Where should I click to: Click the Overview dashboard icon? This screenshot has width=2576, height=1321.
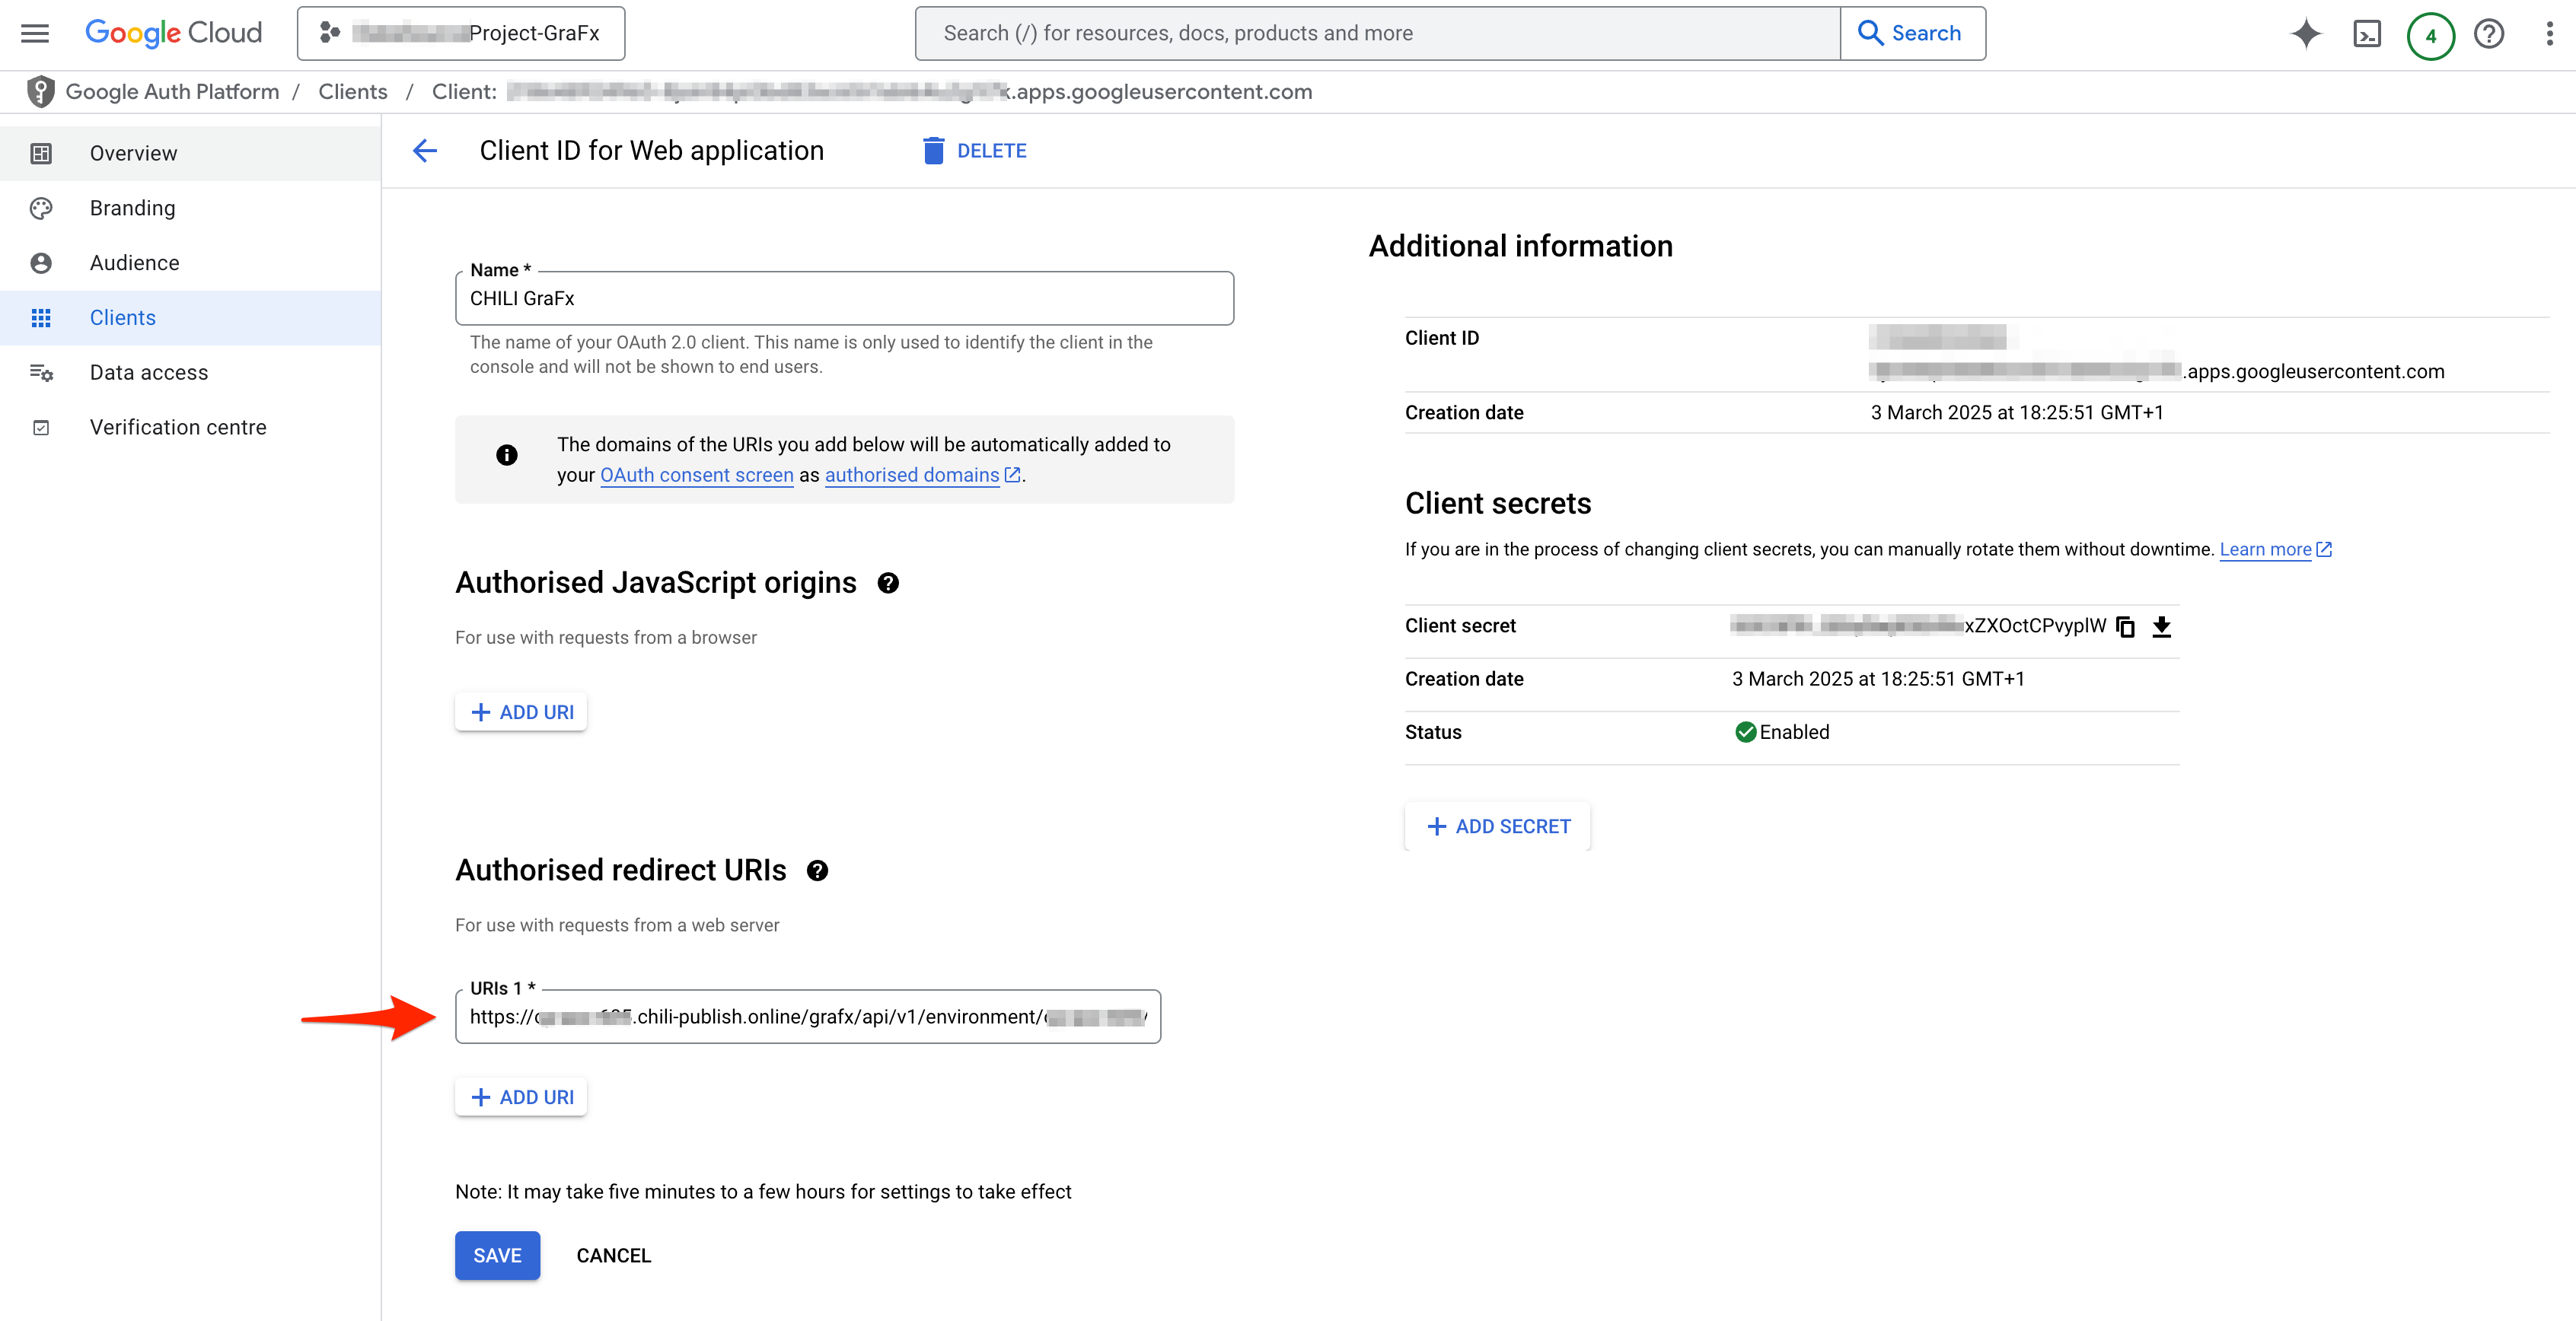pos(41,153)
